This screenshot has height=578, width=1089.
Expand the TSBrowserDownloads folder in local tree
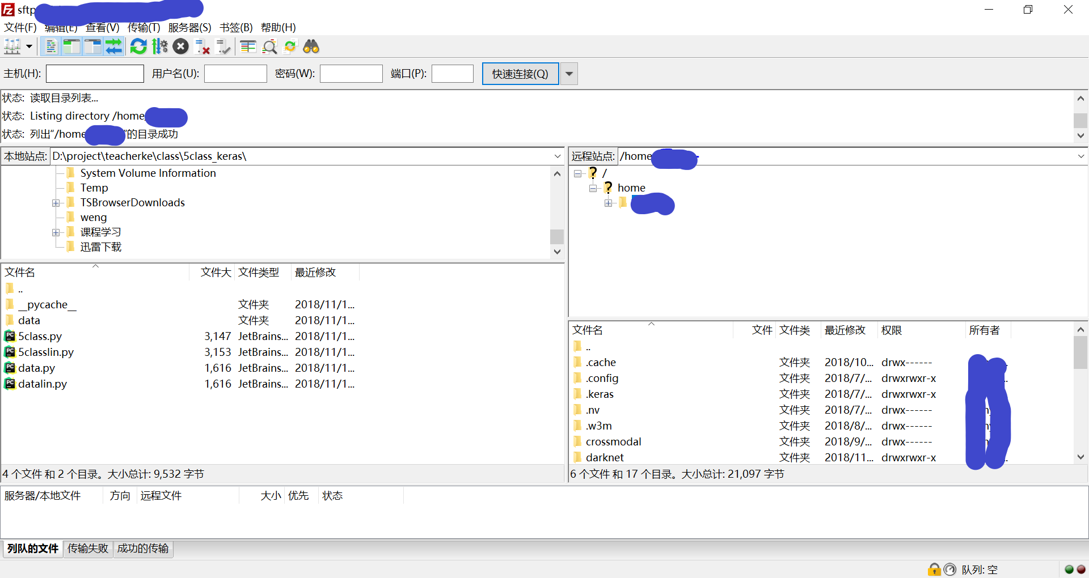coord(55,203)
